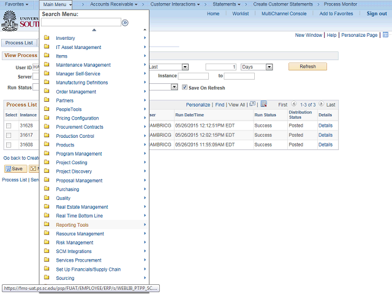
Task: Click the Purchasing folder icon
Action: (x=47, y=189)
